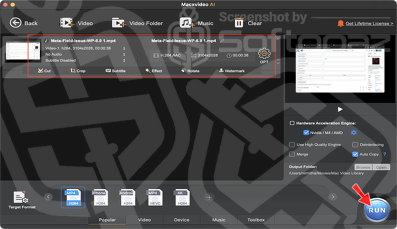Enable the Deinterlacing checkbox
The width and height of the screenshot is (397, 229).
pyautogui.click(x=355, y=145)
